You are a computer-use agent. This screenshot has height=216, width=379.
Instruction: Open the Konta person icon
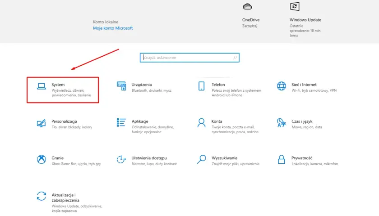click(x=201, y=123)
